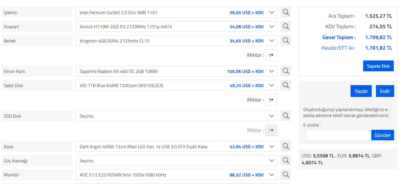Click the Yazdır button

coord(361,91)
